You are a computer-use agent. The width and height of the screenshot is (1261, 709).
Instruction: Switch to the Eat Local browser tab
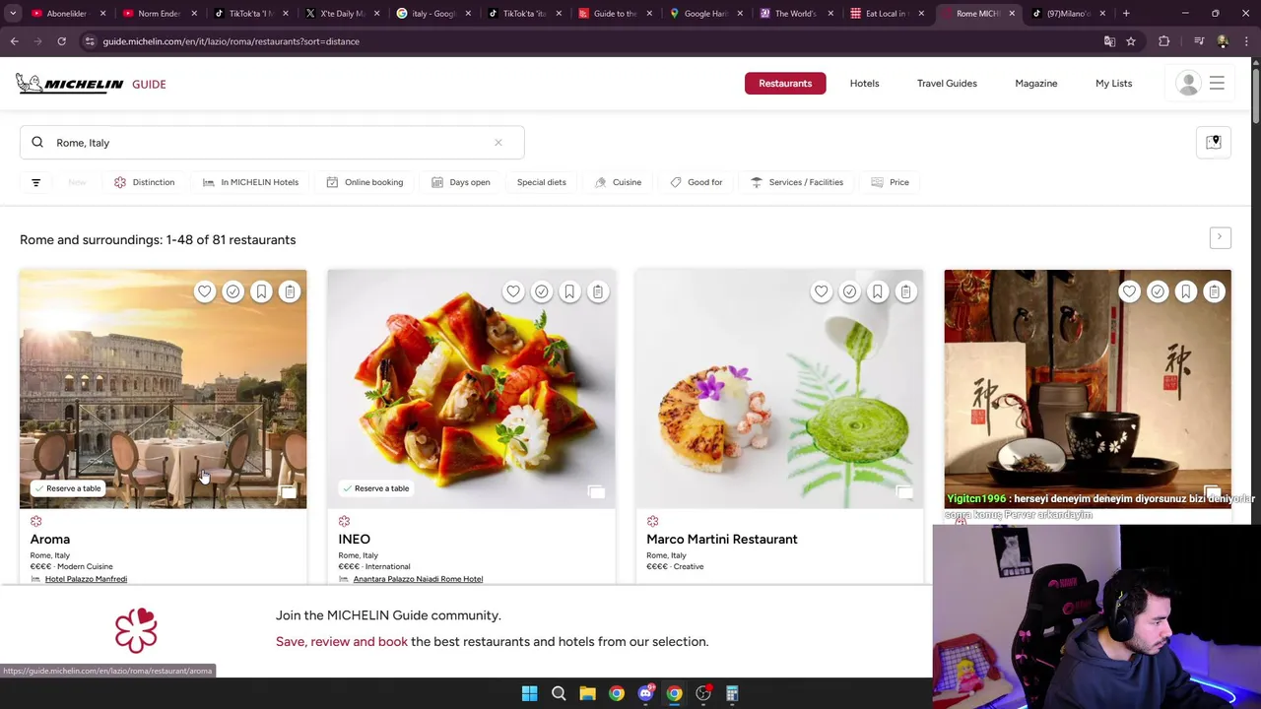(885, 13)
